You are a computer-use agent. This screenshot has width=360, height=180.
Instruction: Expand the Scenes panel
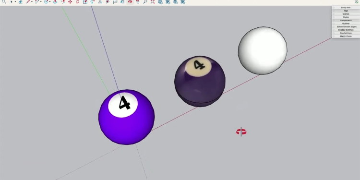pos(346,14)
